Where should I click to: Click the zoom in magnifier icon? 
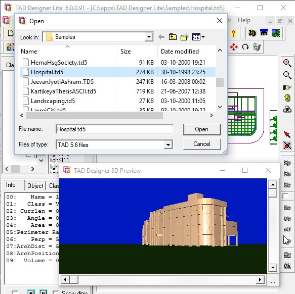click(287, 63)
